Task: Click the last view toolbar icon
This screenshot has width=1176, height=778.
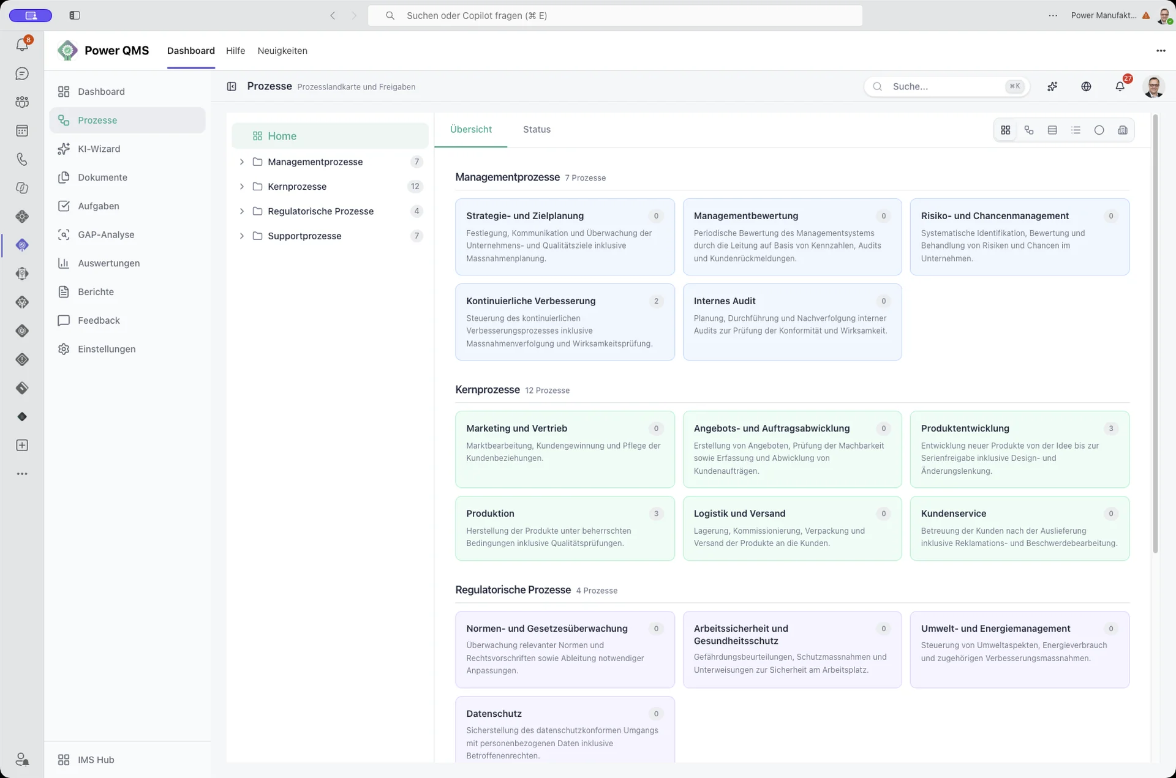Action: 1122,130
